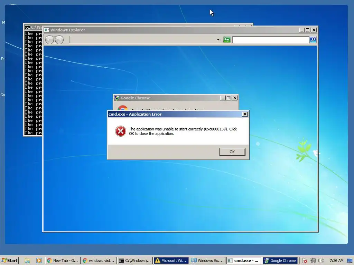Image resolution: width=354 pixels, height=265 pixels.
Task: Close the Windows Explorer window
Action: pos(314,30)
